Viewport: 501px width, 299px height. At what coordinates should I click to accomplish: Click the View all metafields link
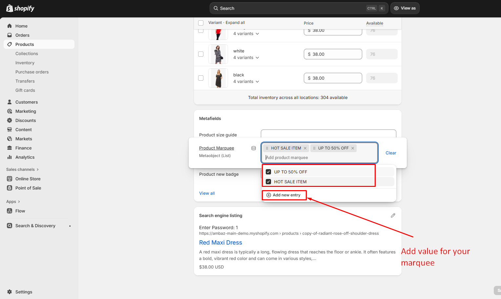(x=207, y=193)
